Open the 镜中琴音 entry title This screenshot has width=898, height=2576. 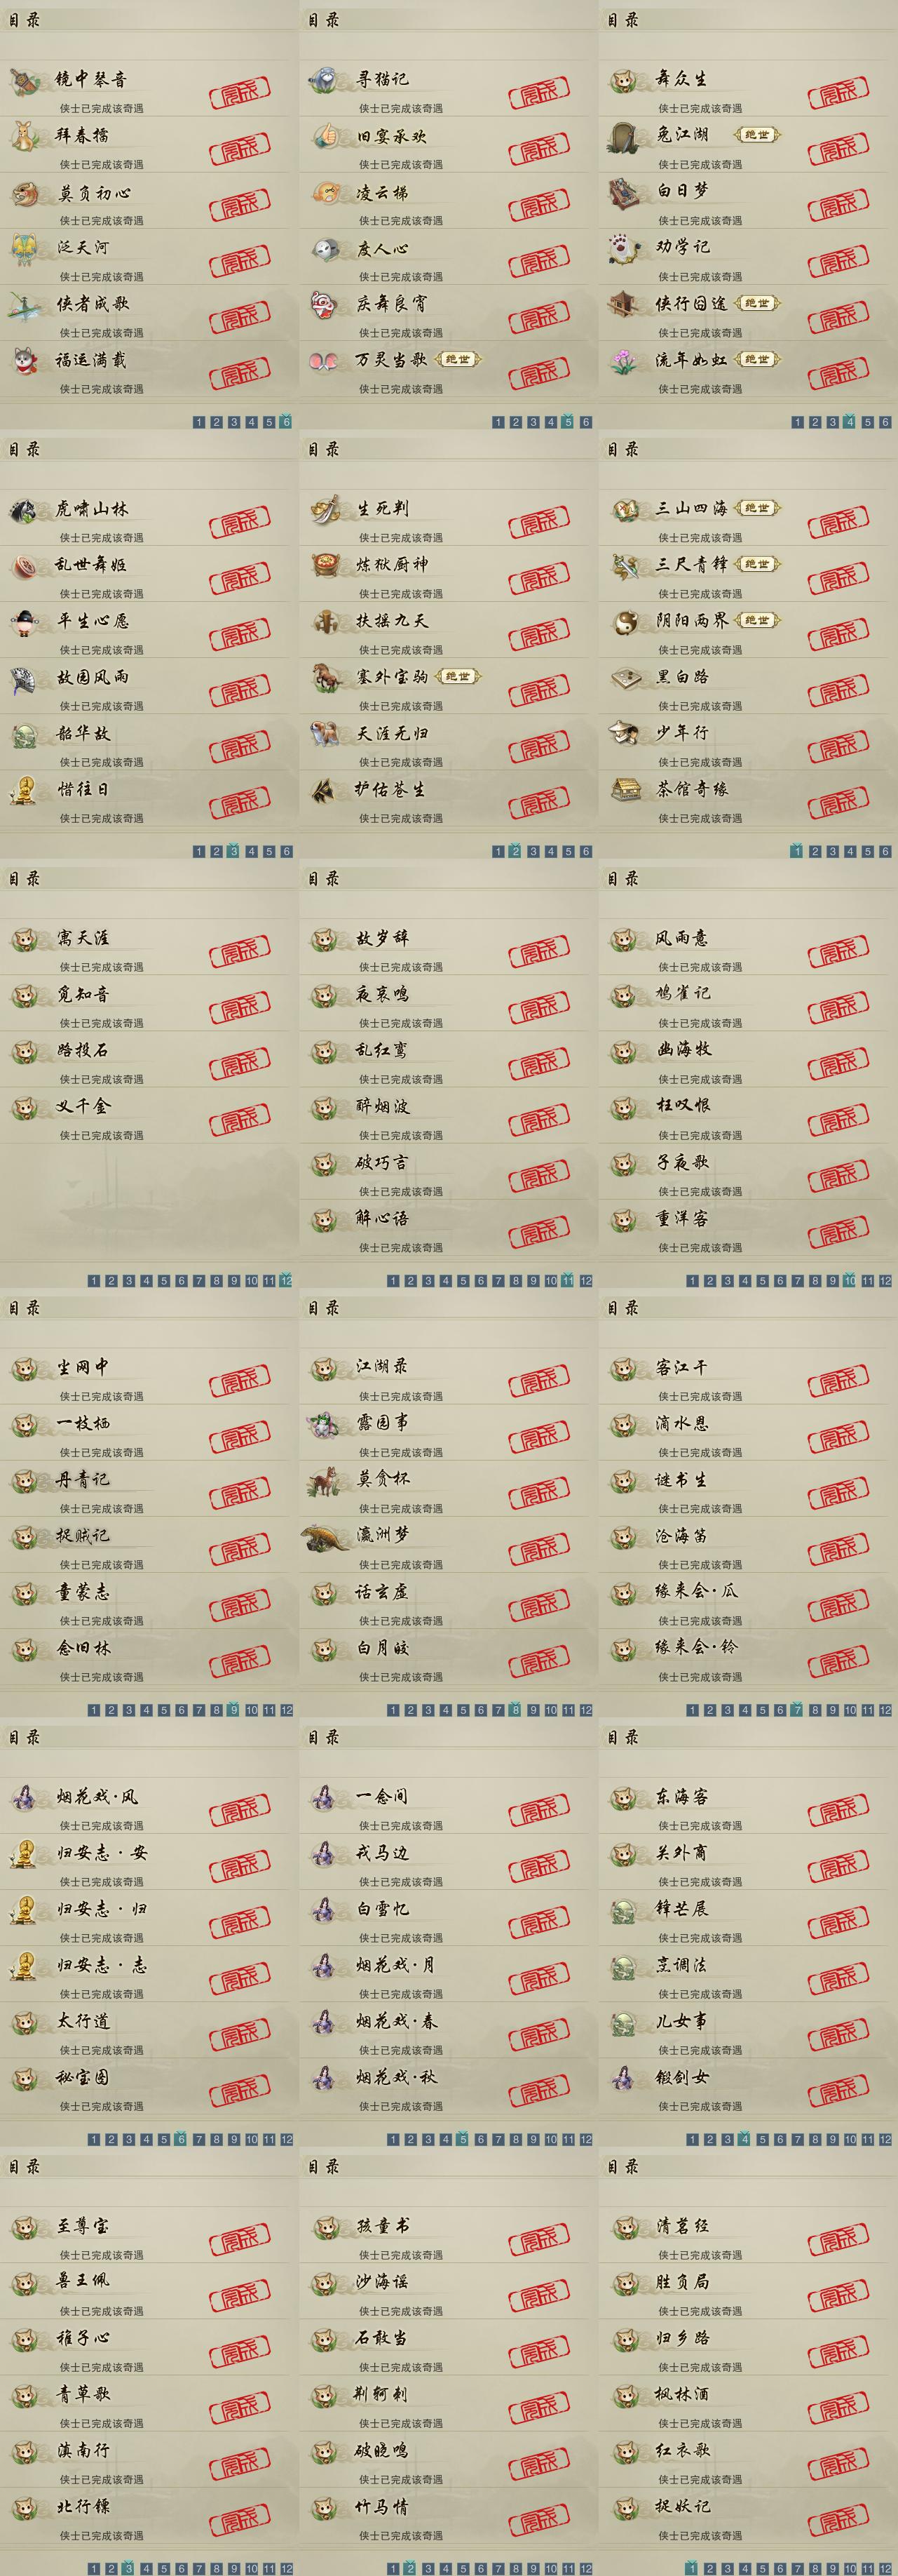[x=91, y=79]
